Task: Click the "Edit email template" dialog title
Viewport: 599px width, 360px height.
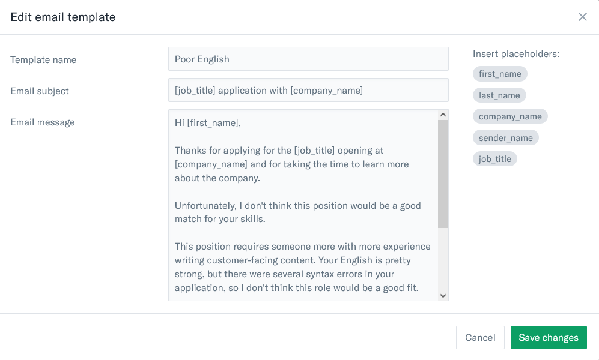Action: point(63,17)
